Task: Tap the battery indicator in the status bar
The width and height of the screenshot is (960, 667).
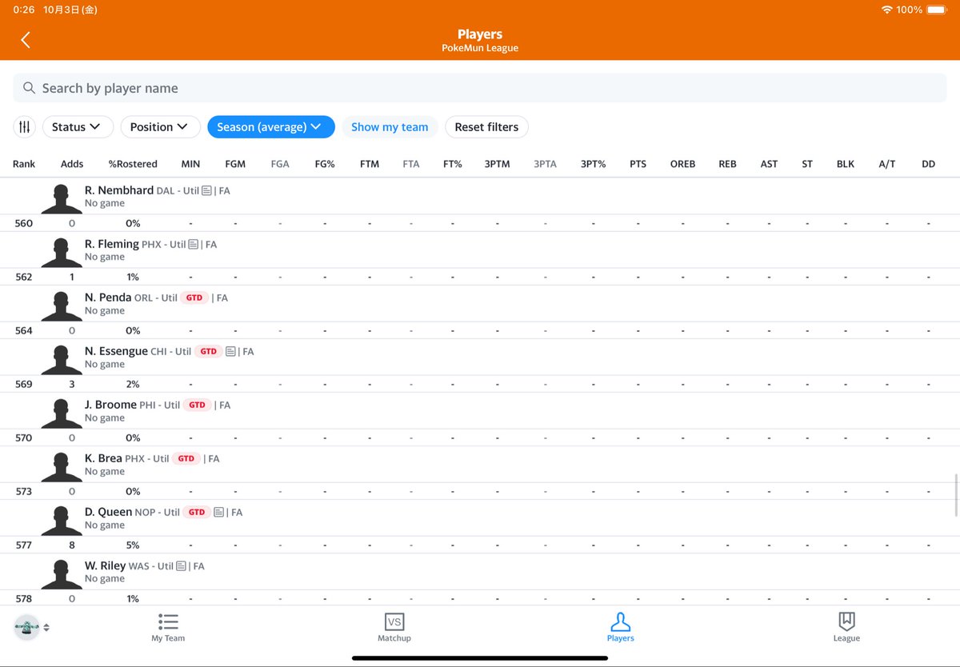Action: point(936,10)
